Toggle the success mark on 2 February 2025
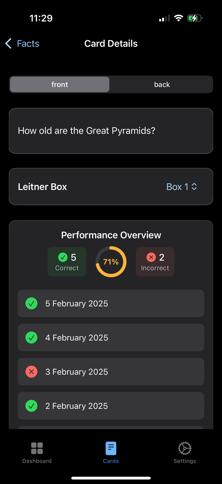This screenshot has width=222, height=484. pyautogui.click(x=31, y=406)
